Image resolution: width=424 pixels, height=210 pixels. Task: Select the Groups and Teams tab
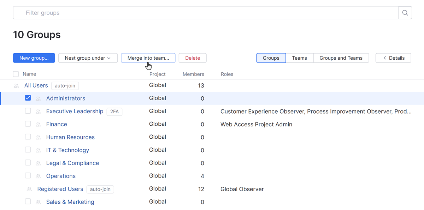coord(341,58)
